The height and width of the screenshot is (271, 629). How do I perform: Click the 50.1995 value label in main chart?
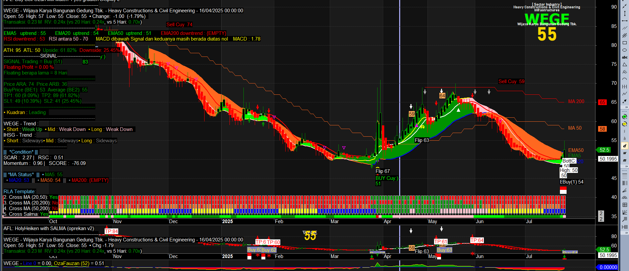coord(608,159)
